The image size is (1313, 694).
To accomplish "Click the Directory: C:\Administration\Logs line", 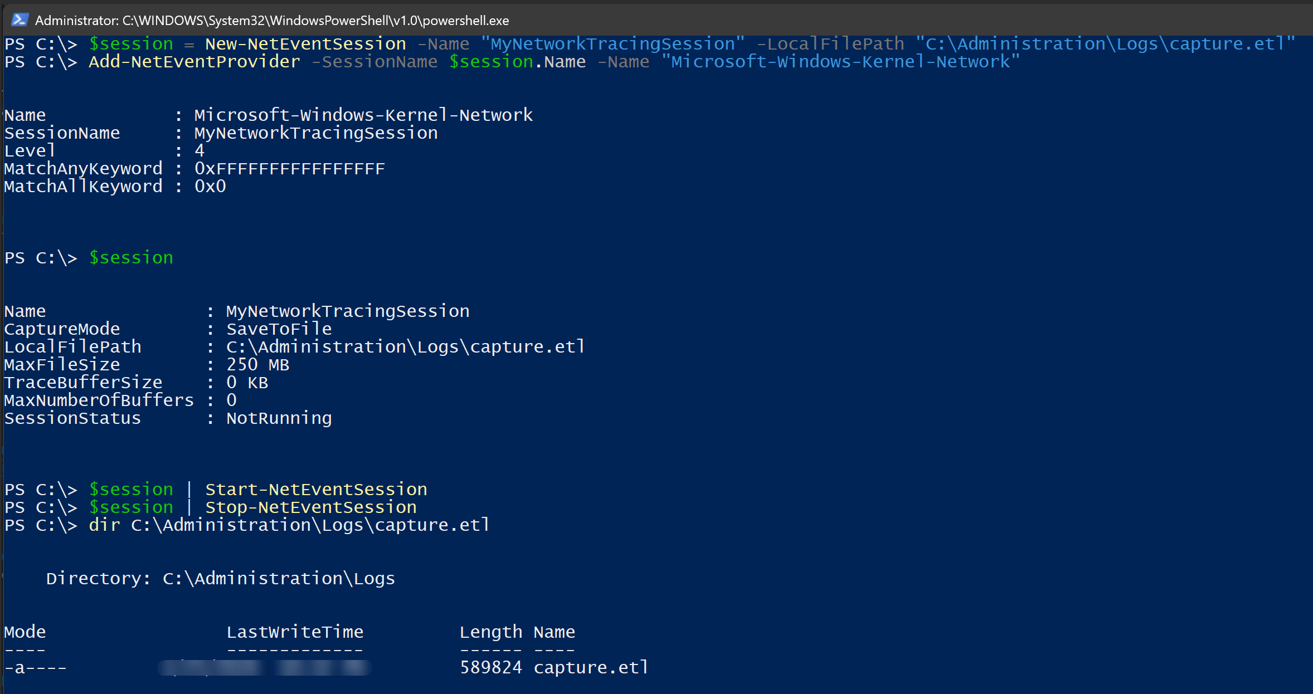I will tap(220, 579).
